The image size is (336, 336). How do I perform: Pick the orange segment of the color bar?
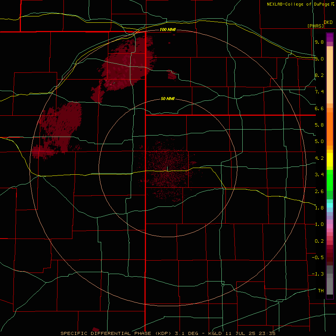330,129
